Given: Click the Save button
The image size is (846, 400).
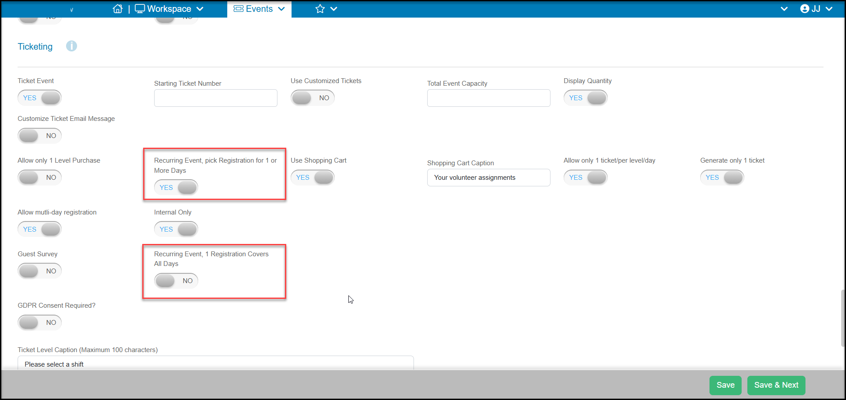Looking at the screenshot, I should pos(725,385).
